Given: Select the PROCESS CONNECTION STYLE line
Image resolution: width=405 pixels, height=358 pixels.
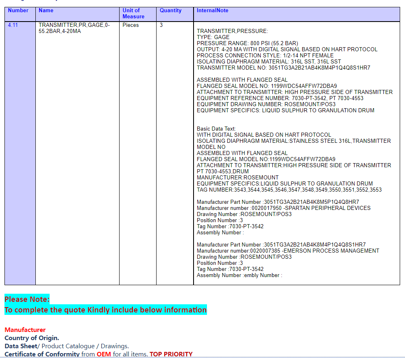Looking at the screenshot, I should click(x=265, y=56).
